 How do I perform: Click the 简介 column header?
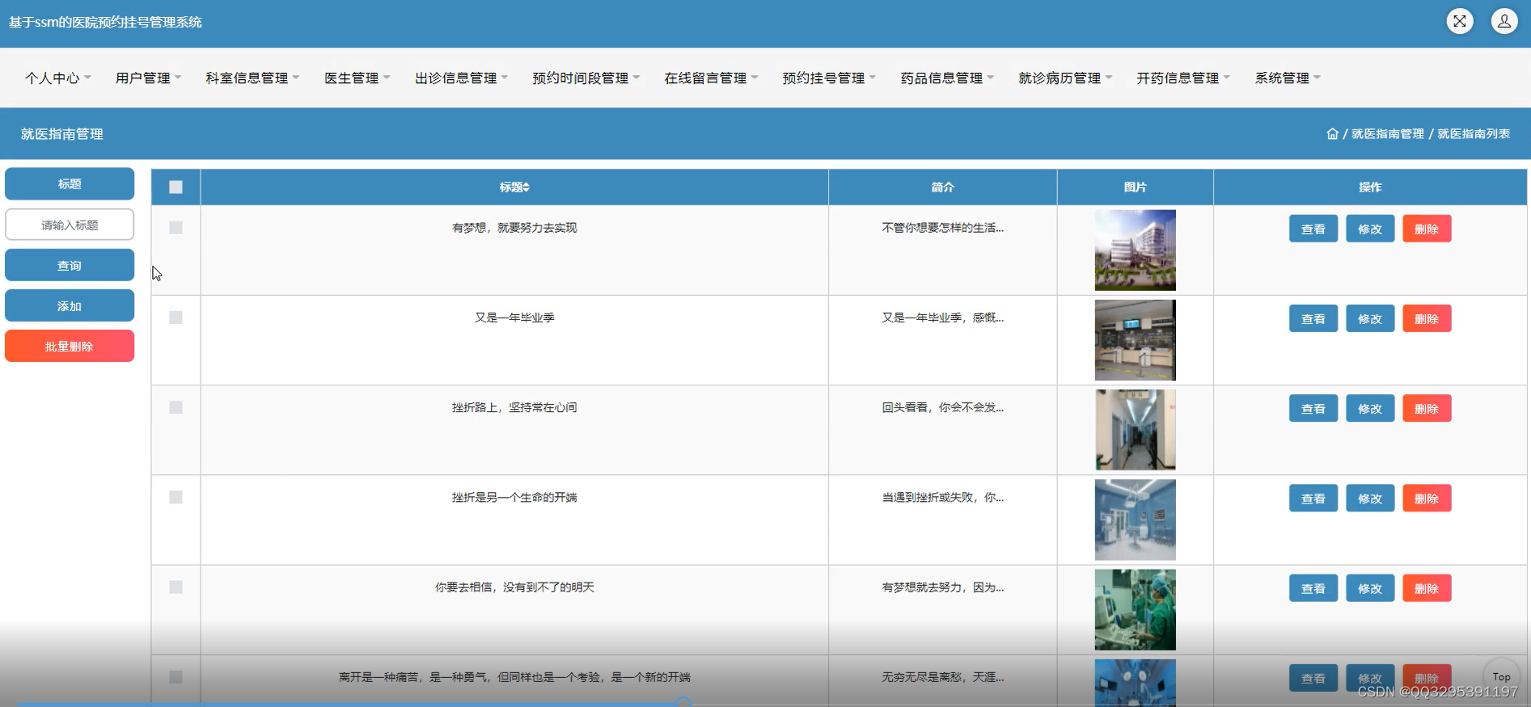(x=942, y=187)
